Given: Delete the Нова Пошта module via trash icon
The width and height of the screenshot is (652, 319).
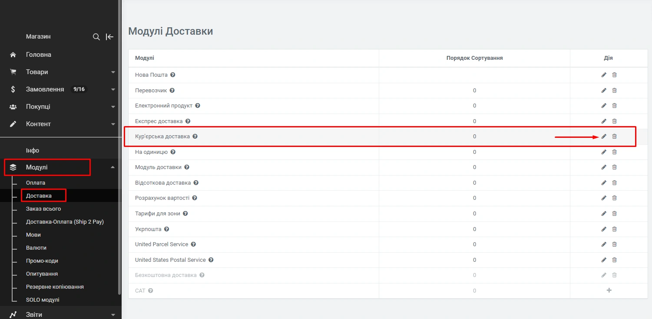Looking at the screenshot, I should pyautogui.click(x=614, y=75).
